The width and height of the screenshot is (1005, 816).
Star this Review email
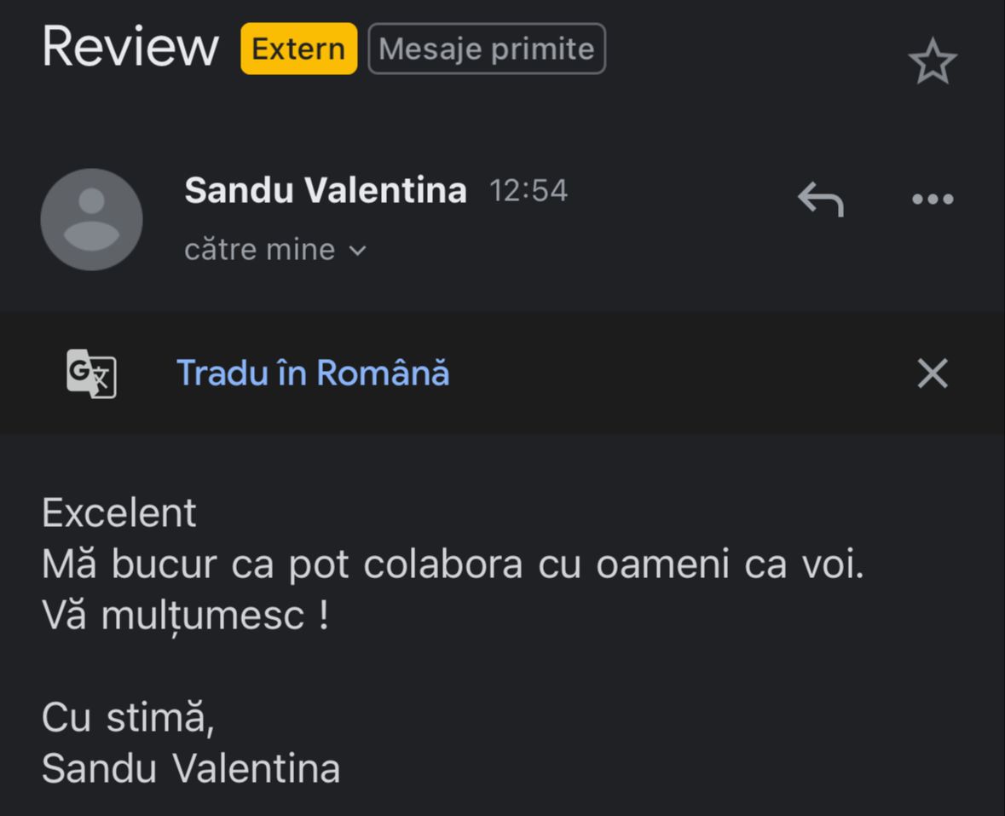coord(932,61)
